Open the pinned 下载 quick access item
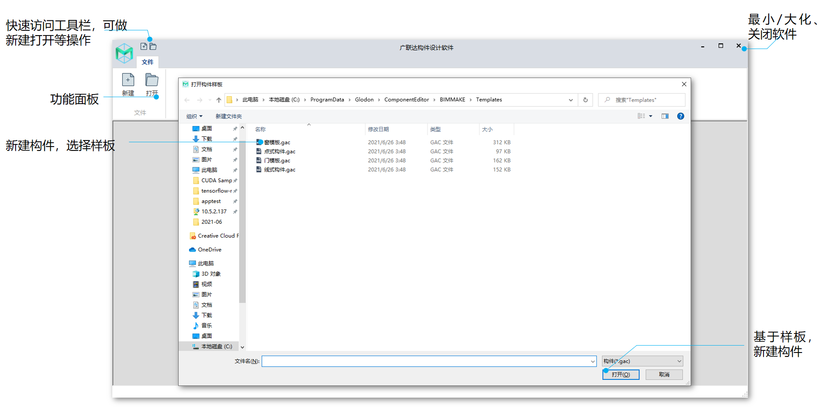Viewport: 832px width, 418px height. [206, 139]
